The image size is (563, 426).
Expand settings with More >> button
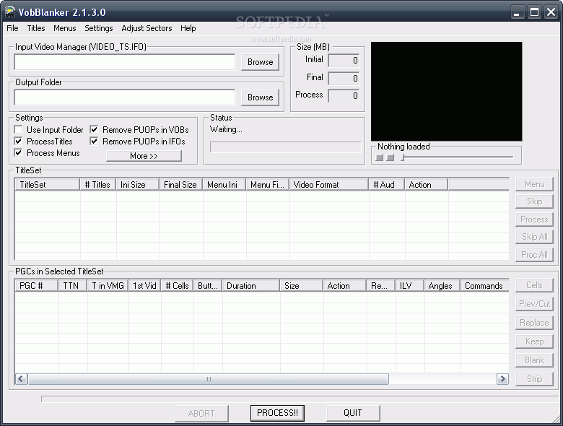(x=144, y=156)
